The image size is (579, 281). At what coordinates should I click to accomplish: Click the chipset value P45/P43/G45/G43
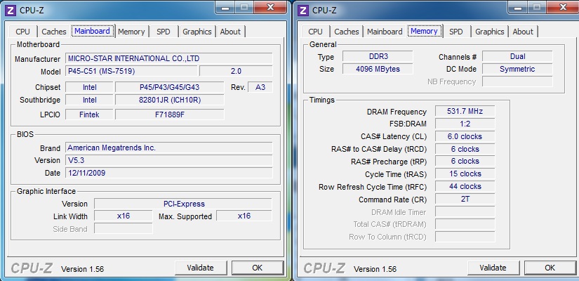click(x=170, y=87)
